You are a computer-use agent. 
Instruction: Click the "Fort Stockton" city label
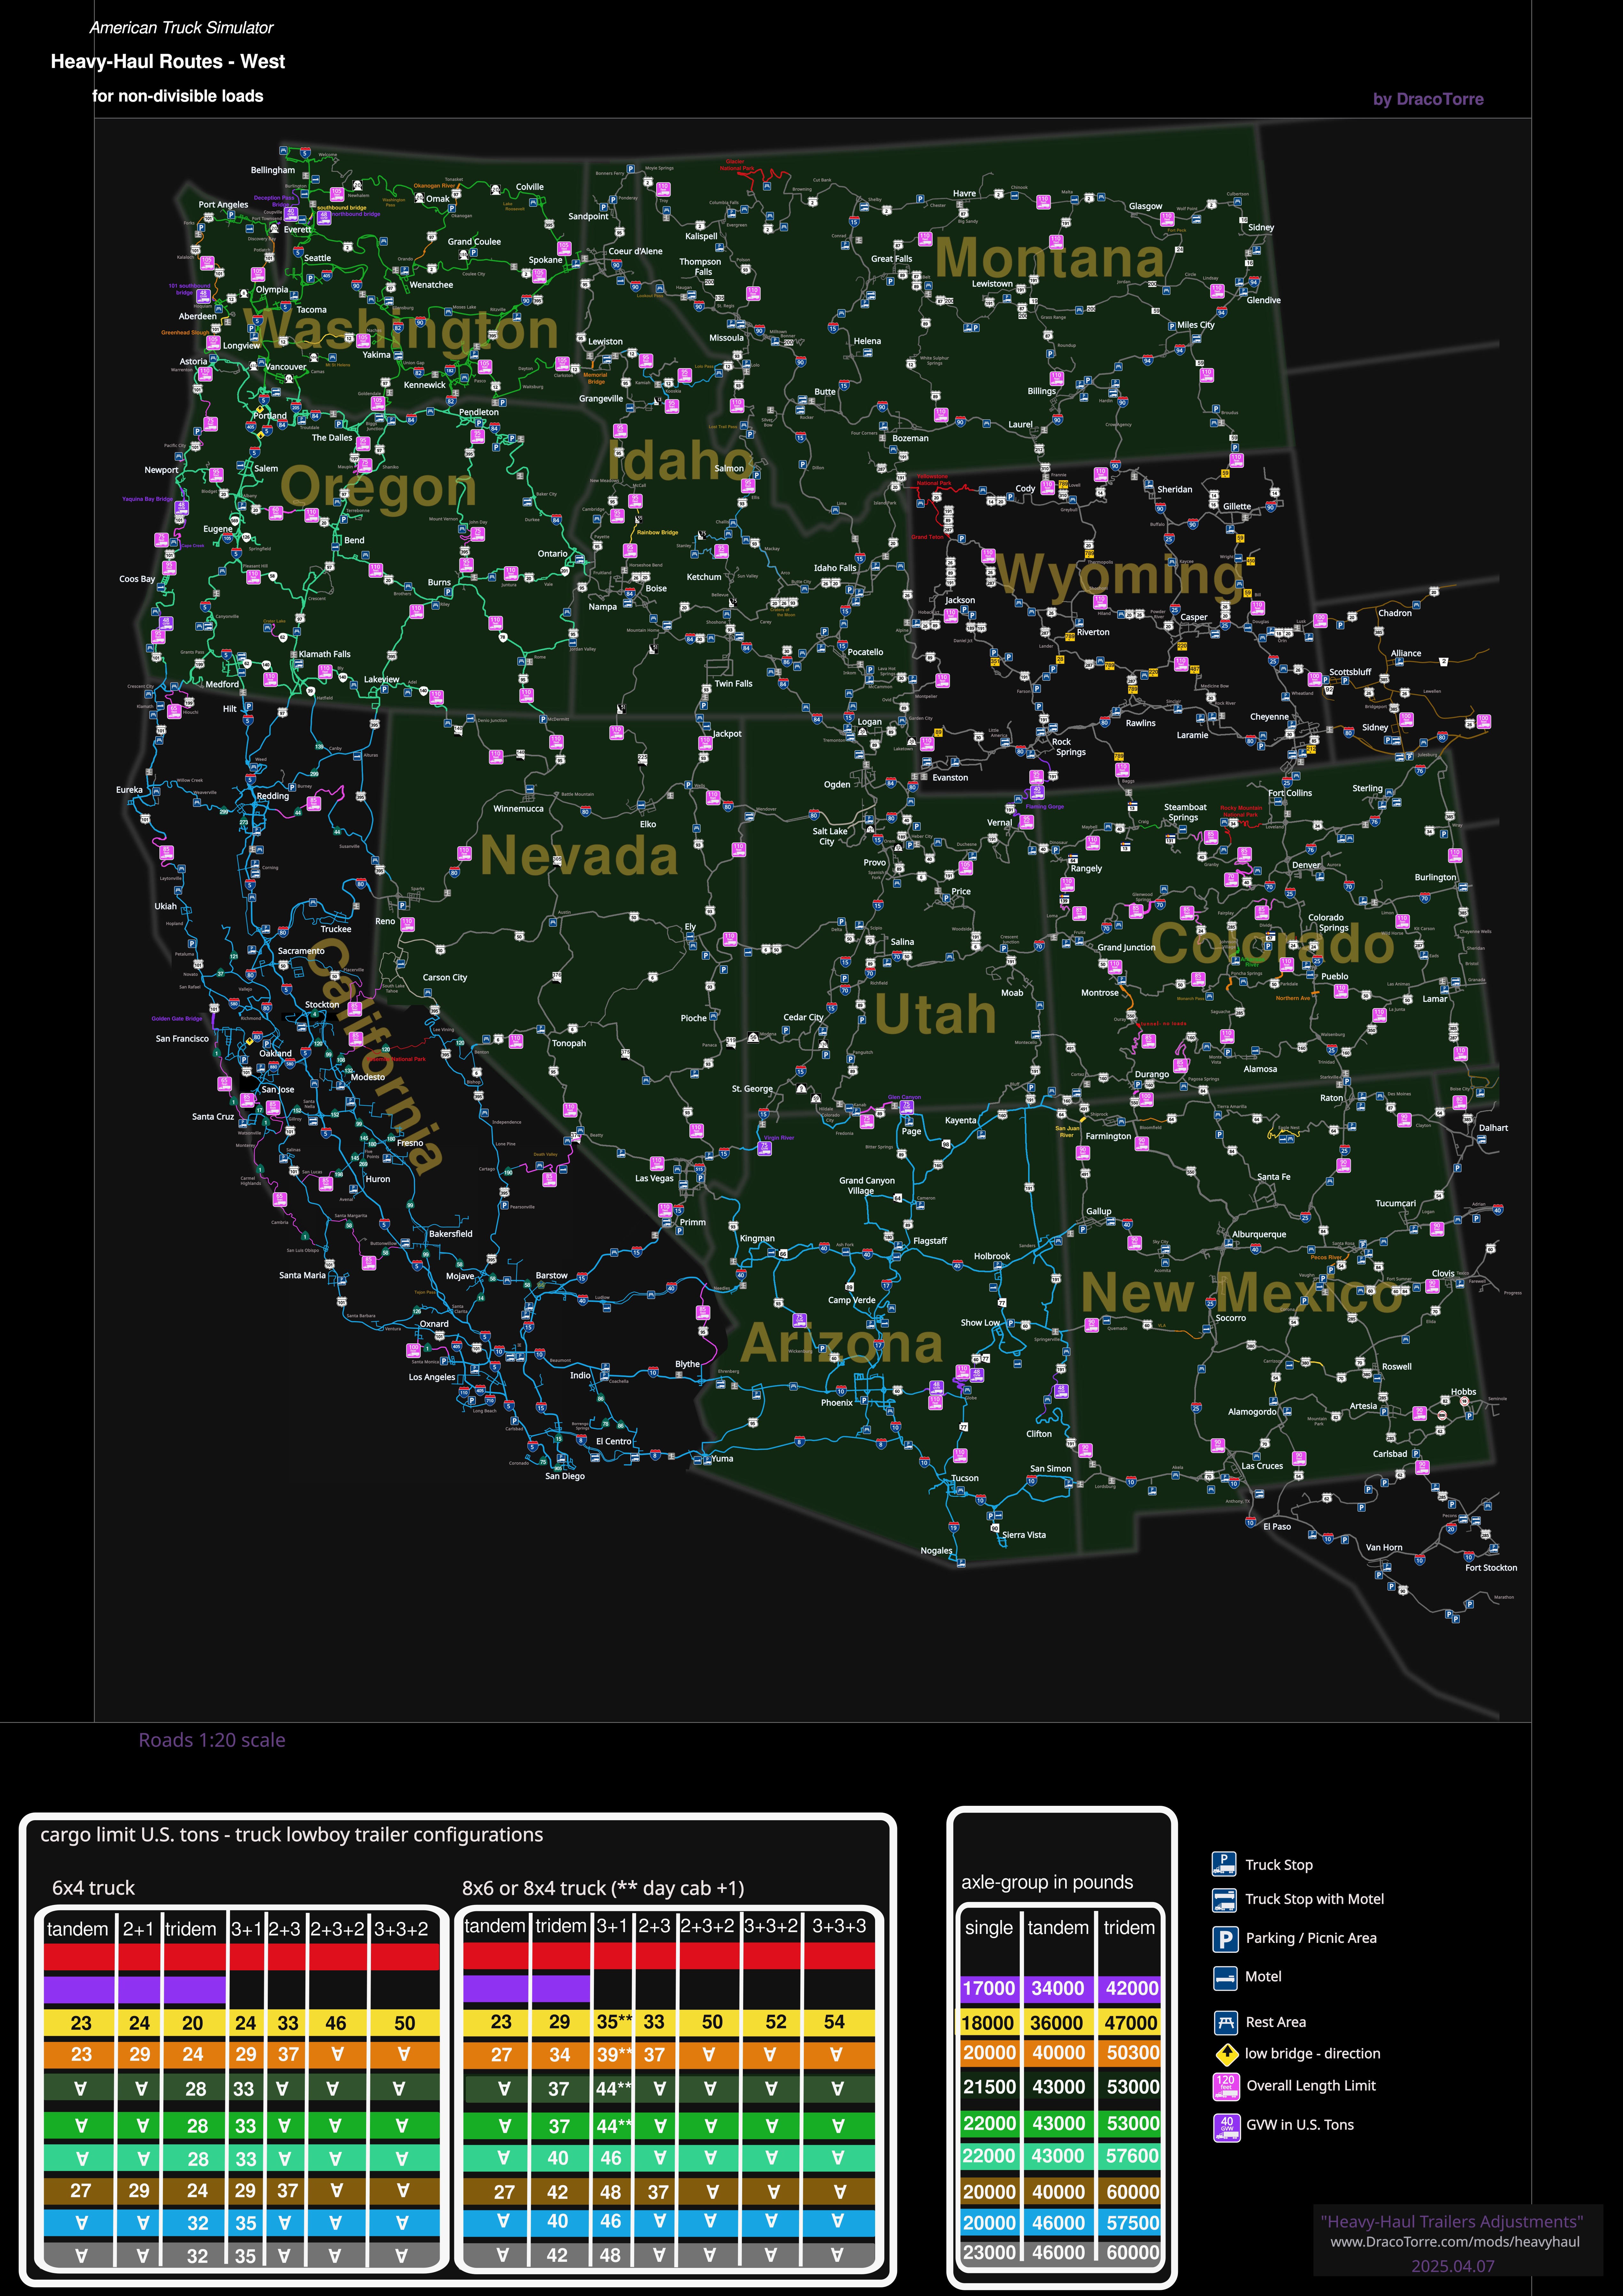tap(1491, 1568)
